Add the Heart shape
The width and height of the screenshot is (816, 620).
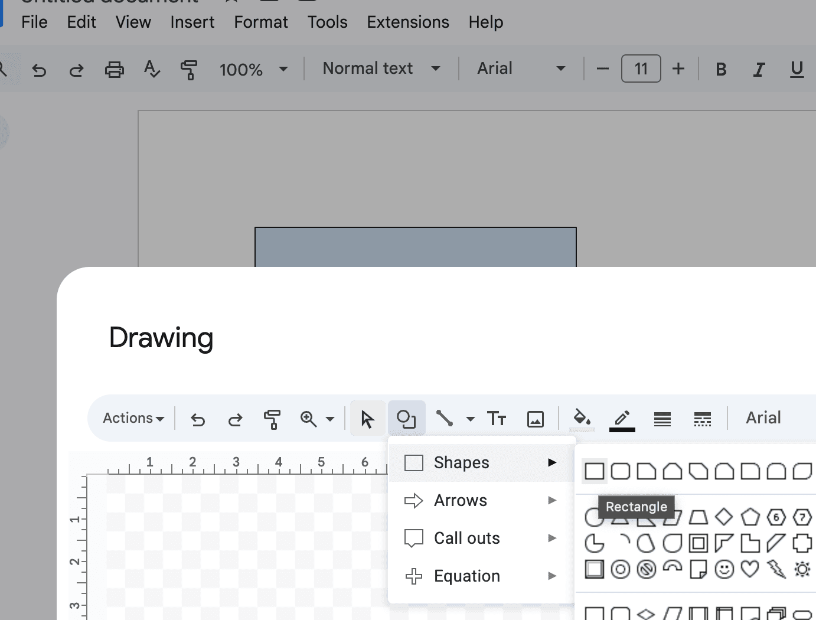(750, 569)
